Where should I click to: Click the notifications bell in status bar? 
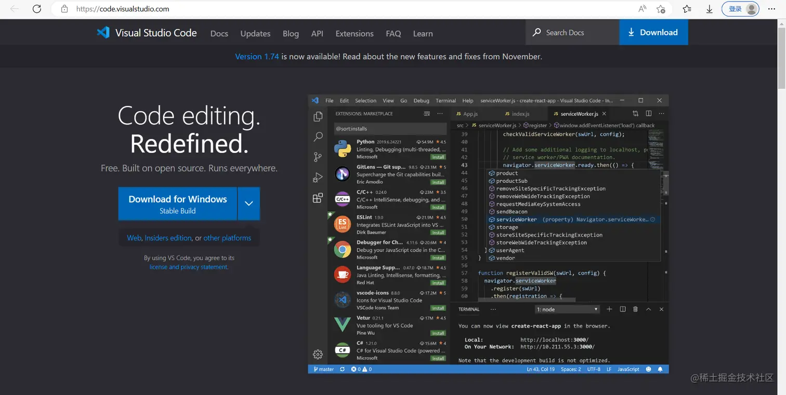(660, 369)
